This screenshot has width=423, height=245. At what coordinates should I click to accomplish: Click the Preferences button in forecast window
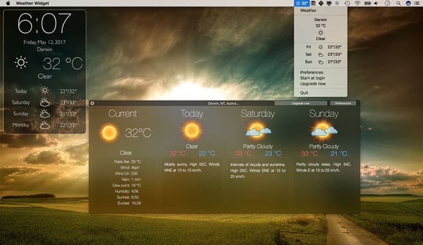[343, 103]
